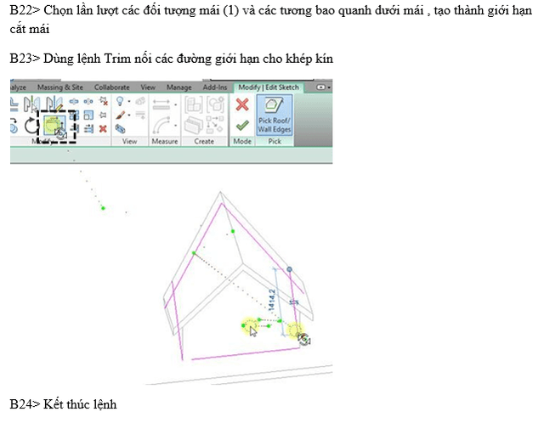
Task: Select the Array tool
Action: tap(74, 116)
